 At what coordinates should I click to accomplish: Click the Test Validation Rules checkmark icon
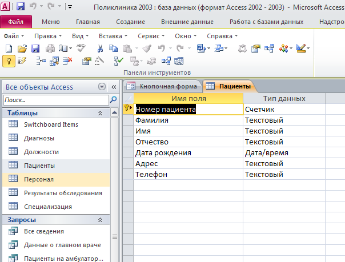[119, 61]
